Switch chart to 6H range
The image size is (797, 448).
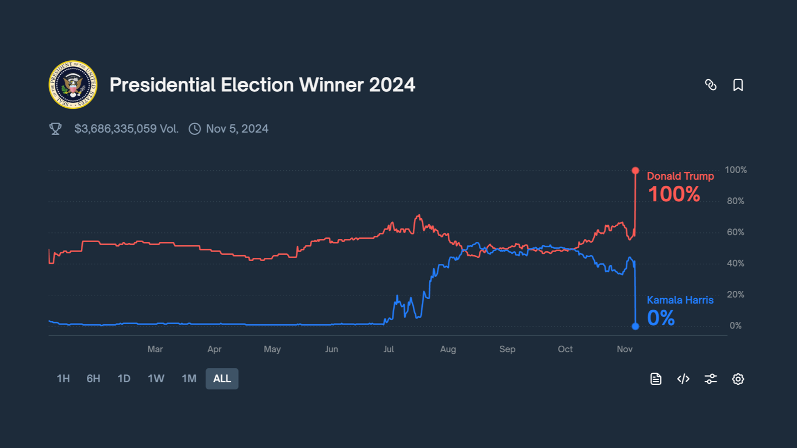pos(94,379)
